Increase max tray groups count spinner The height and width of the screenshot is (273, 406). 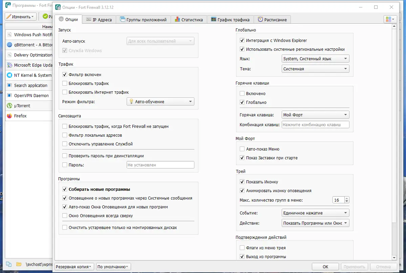(347, 199)
